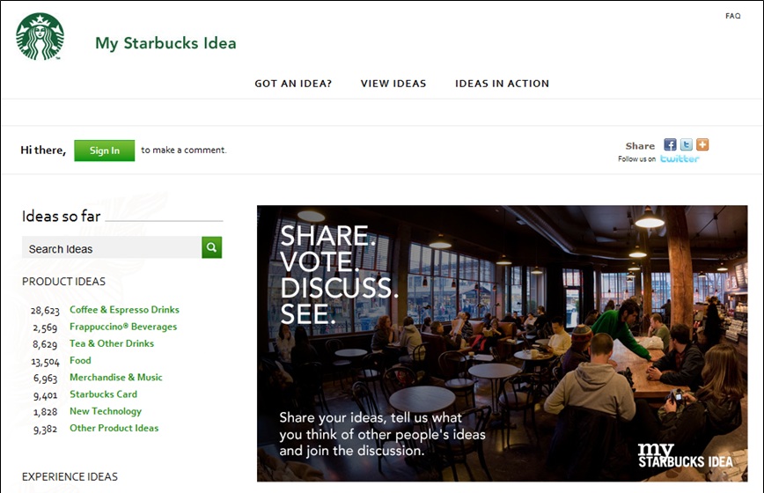Open Merchandise & Music category
Screen dimensions: 764x493
[x=116, y=378]
